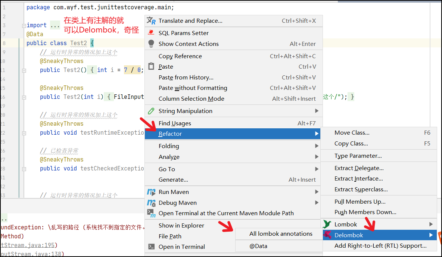Expand folded Test2(int i) constructor gutter

point(24,97)
